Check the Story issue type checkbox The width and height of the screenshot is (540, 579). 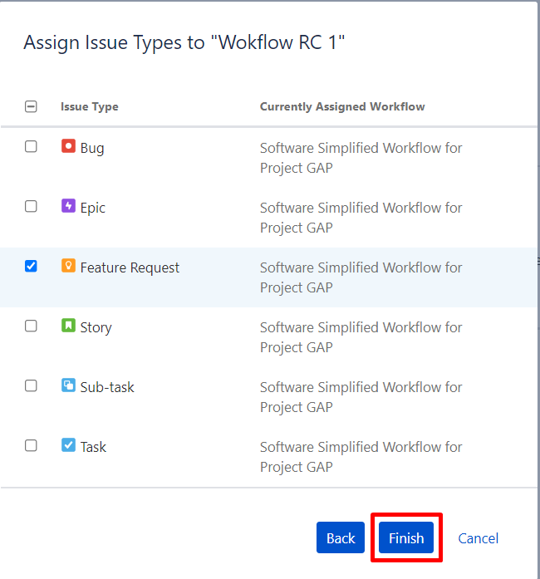coord(31,326)
